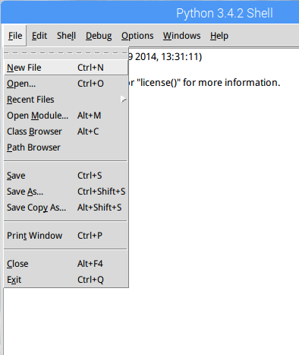Viewport: 299px width, 355px height.
Task: Open the Recent Files submenu
Action: pos(66,100)
